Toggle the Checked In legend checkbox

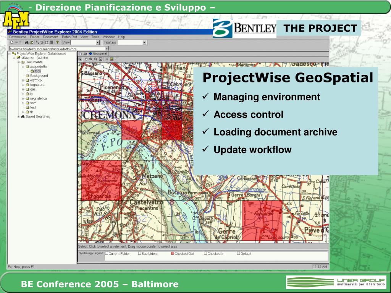(x=205, y=253)
